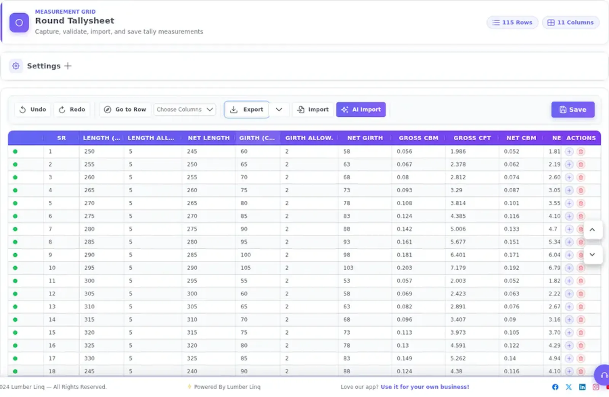Add a row after row 5
The width and height of the screenshot is (609, 397).
tap(569, 203)
